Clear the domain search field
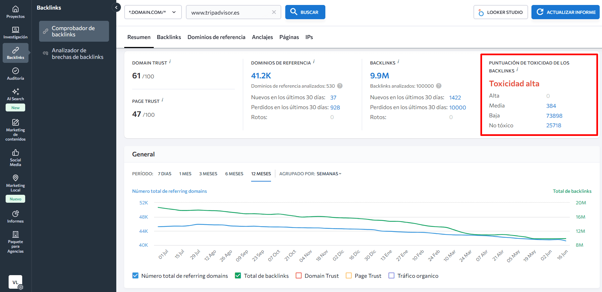The width and height of the screenshot is (602, 292). [x=274, y=12]
